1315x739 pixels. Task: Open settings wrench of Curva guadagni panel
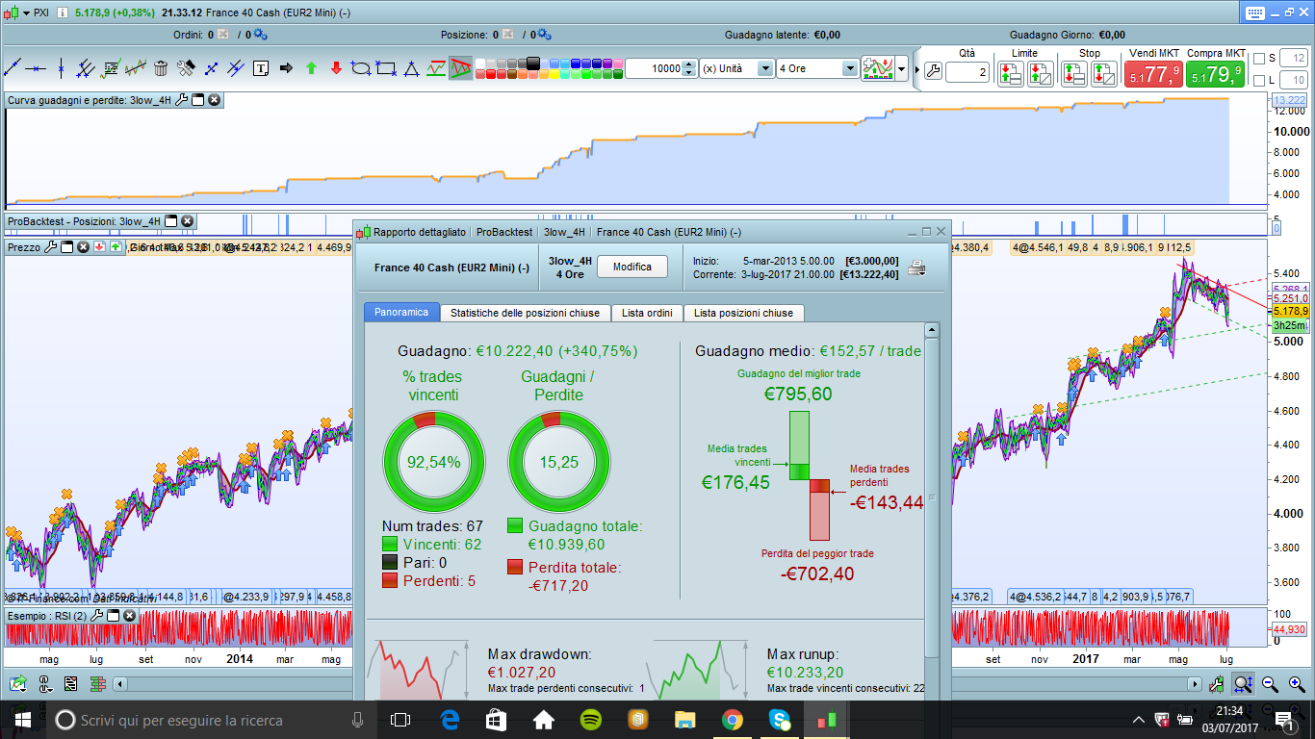(x=181, y=100)
